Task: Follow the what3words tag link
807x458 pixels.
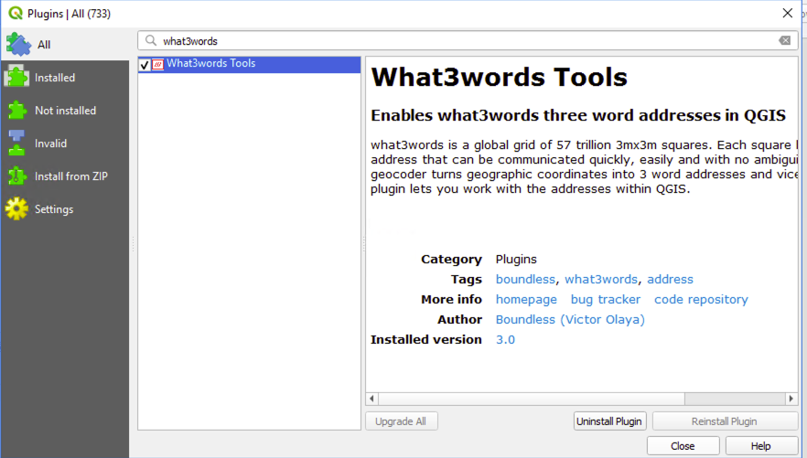Action: pos(600,279)
